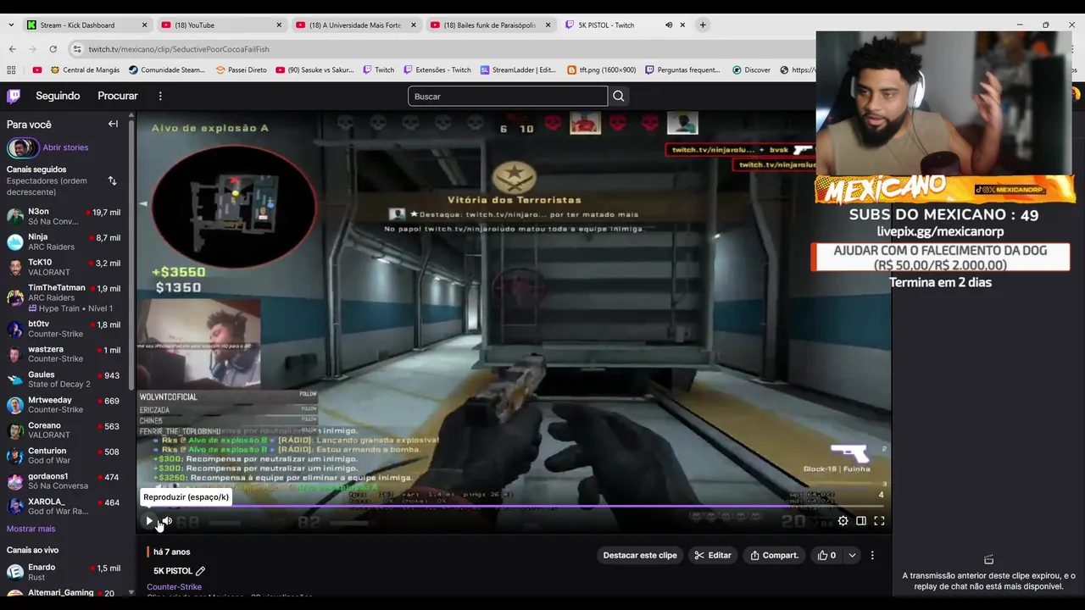Open the browser apps grid icon
Image resolution: width=1085 pixels, height=610 pixels.
coord(11,70)
